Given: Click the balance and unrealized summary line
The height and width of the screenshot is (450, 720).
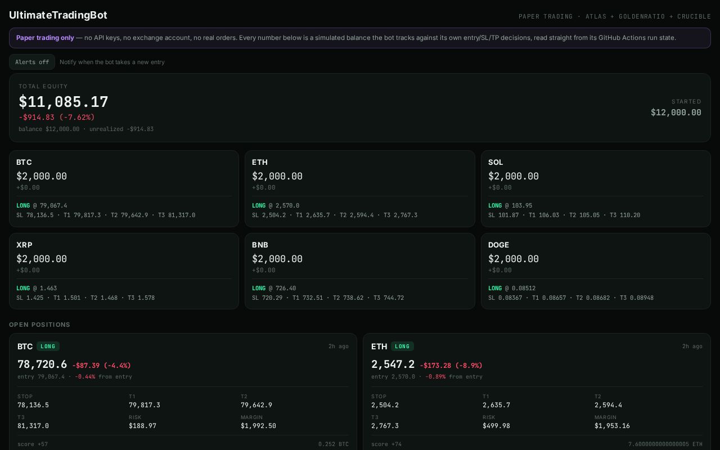Looking at the screenshot, I should tap(86, 129).
